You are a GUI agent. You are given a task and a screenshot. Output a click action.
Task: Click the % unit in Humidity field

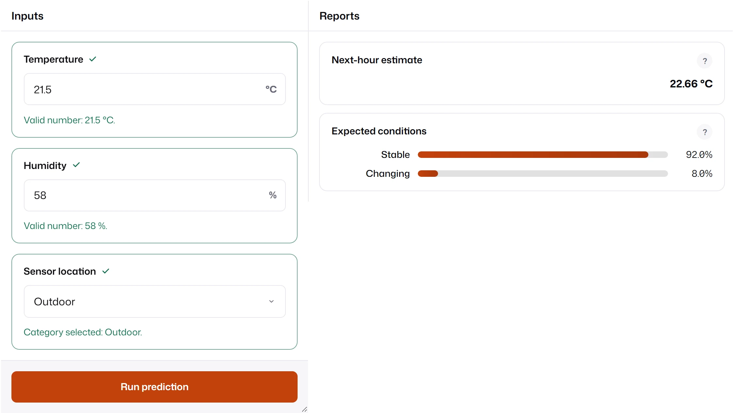pos(273,195)
